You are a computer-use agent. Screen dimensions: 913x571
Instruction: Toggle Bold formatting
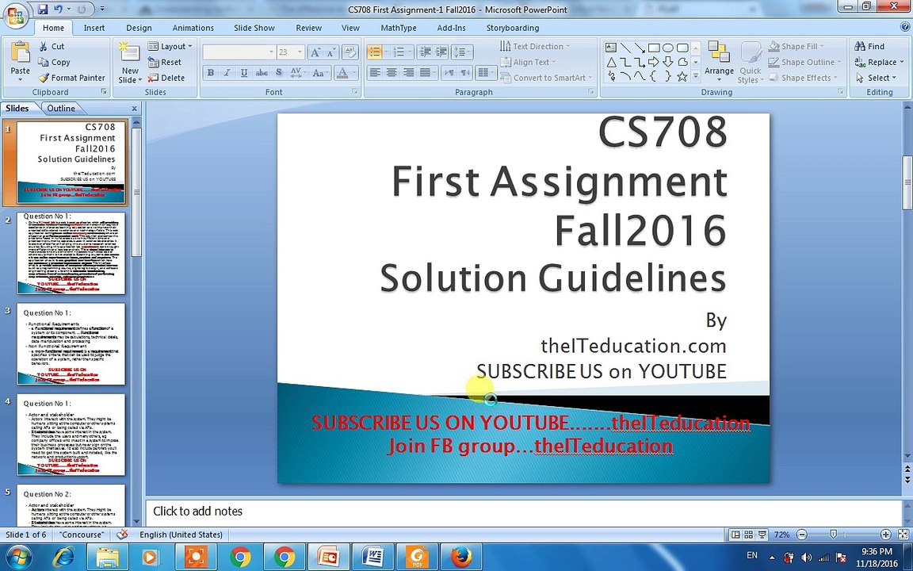click(x=210, y=73)
